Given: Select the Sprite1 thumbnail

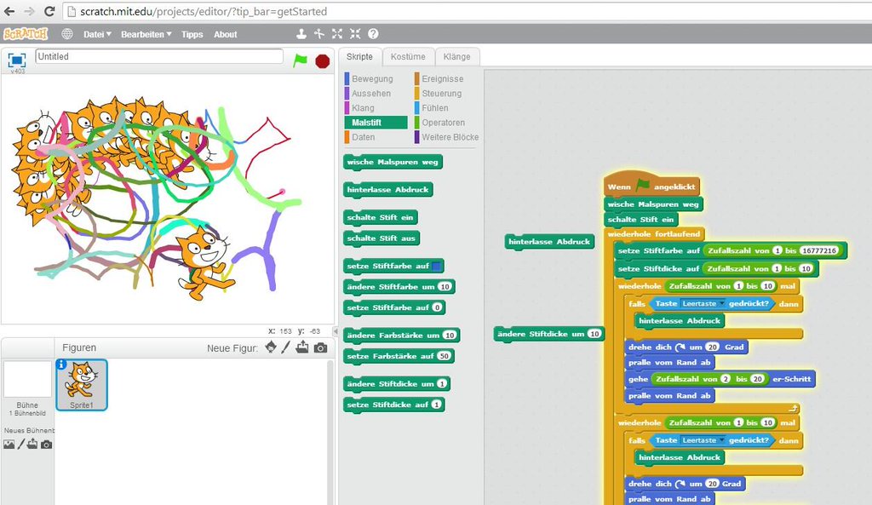Looking at the screenshot, I should (82, 385).
